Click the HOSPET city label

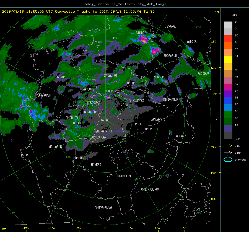coord(150,129)
